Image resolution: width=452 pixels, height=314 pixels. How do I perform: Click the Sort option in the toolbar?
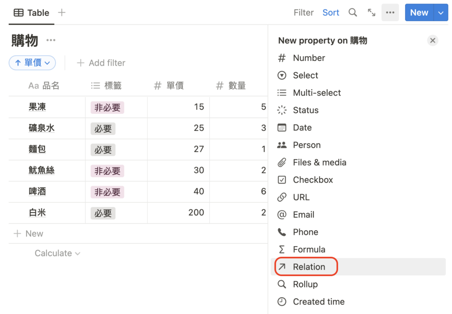click(x=331, y=12)
